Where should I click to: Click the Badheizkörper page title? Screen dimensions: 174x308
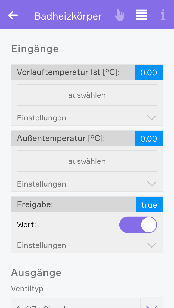(68, 16)
